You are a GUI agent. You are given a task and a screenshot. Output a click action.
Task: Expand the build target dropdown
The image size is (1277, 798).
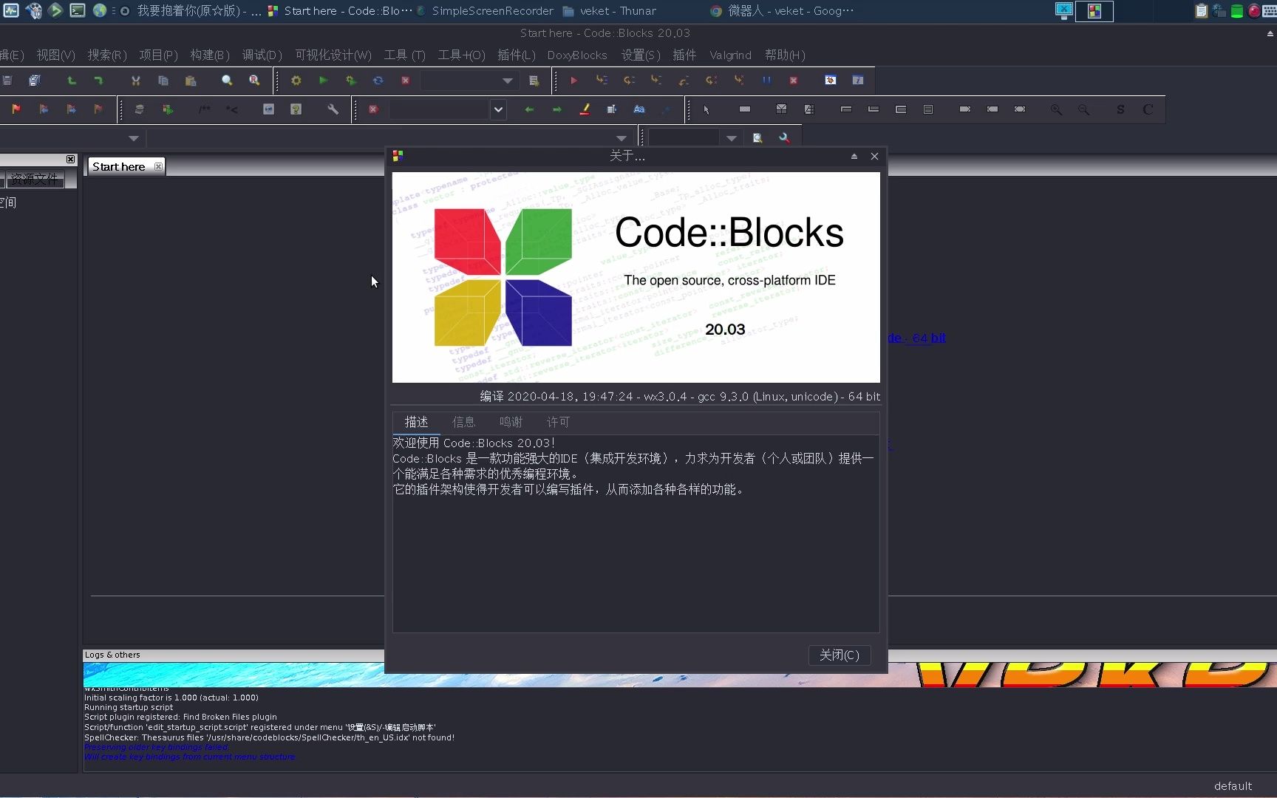point(507,81)
